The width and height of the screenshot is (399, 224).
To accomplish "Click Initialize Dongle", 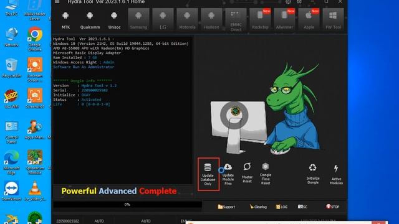I will 313,174.
